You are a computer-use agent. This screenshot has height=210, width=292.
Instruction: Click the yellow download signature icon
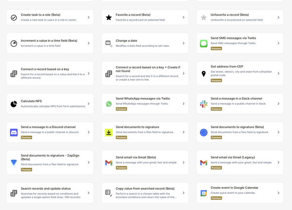coord(109,132)
